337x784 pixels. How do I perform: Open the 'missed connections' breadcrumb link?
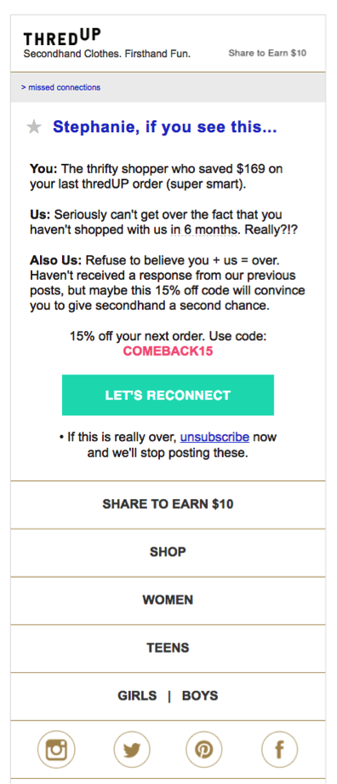[60, 88]
